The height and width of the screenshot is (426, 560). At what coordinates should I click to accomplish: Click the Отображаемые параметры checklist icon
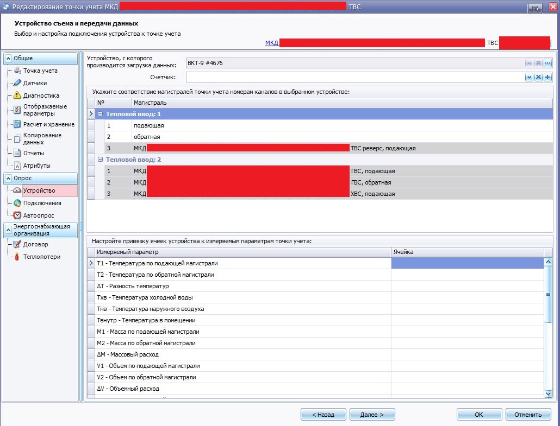tap(17, 110)
